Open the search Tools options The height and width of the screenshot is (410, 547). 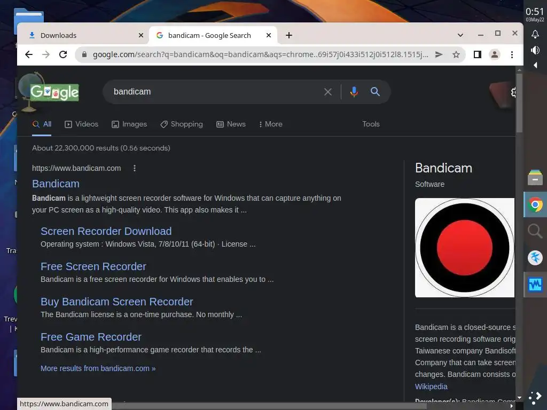pos(371,124)
